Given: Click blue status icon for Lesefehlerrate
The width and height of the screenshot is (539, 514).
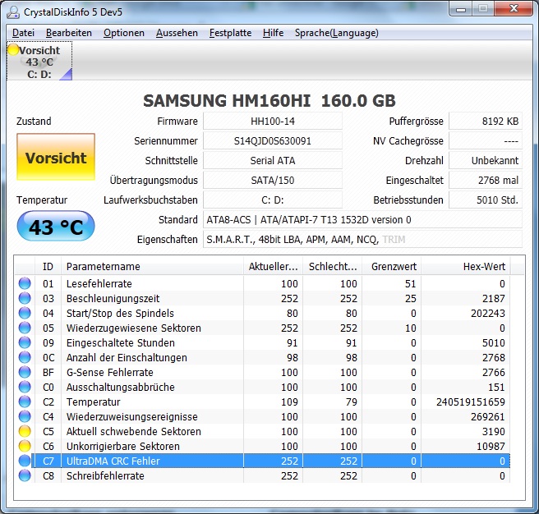Looking at the screenshot, I should [25, 283].
